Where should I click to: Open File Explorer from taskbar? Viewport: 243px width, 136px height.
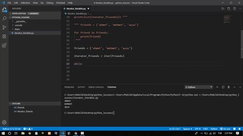point(23,133)
